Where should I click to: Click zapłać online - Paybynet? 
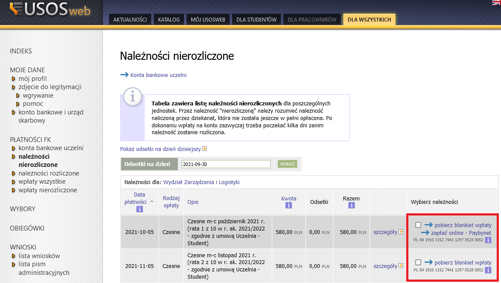pyautogui.click(x=461, y=233)
